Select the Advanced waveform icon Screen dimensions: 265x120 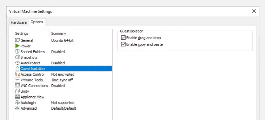coord(17,108)
